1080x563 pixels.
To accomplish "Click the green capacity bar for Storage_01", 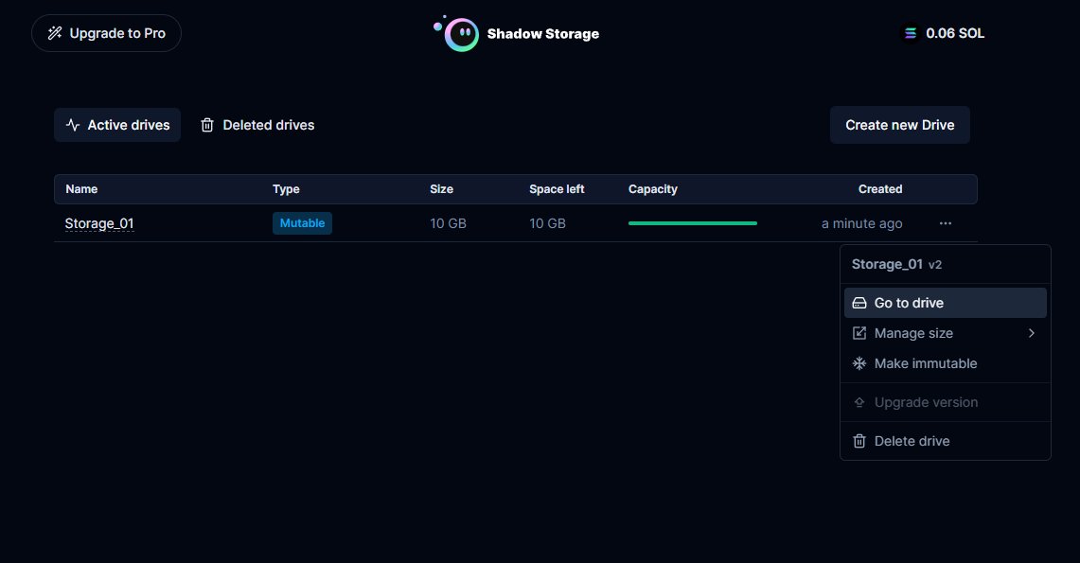I will coord(692,223).
